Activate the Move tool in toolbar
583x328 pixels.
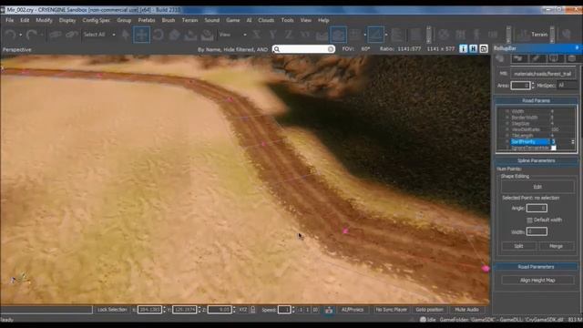click(x=142, y=35)
